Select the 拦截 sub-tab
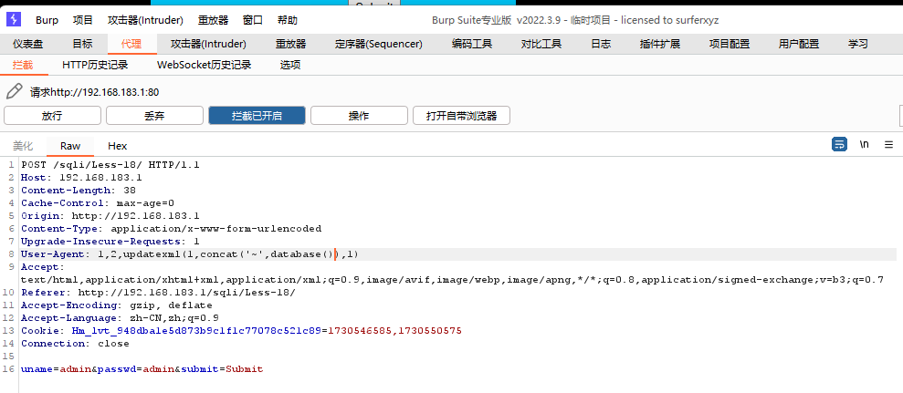 (x=23, y=65)
